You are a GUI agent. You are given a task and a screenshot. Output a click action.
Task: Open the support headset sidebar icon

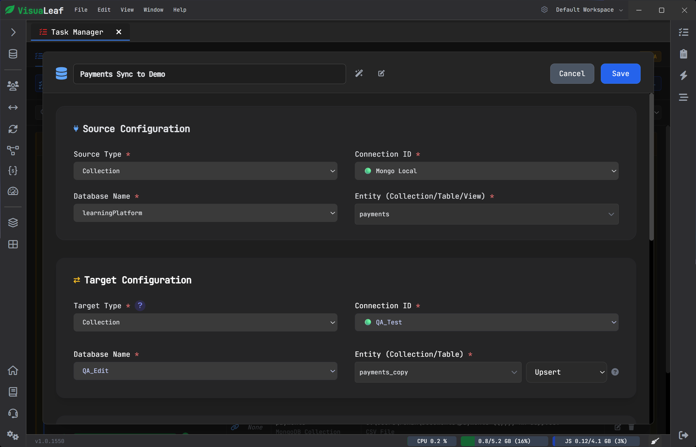pos(13,413)
